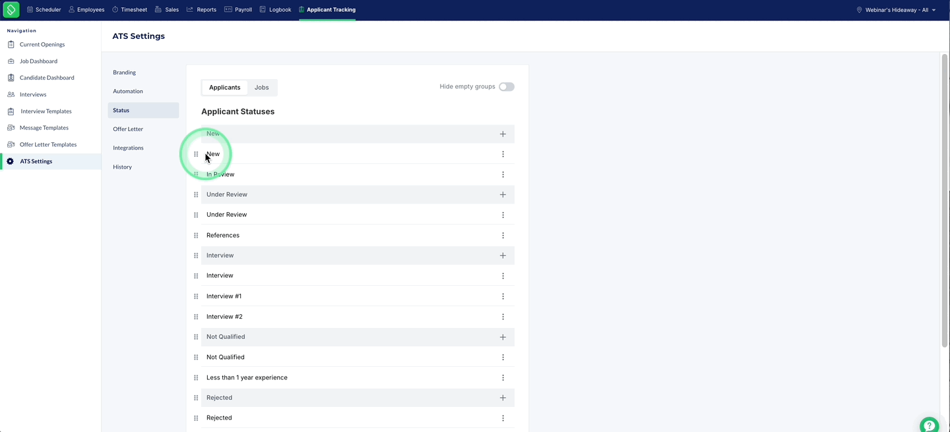Open options menu for Interview #2
The image size is (950, 432).
click(x=503, y=317)
